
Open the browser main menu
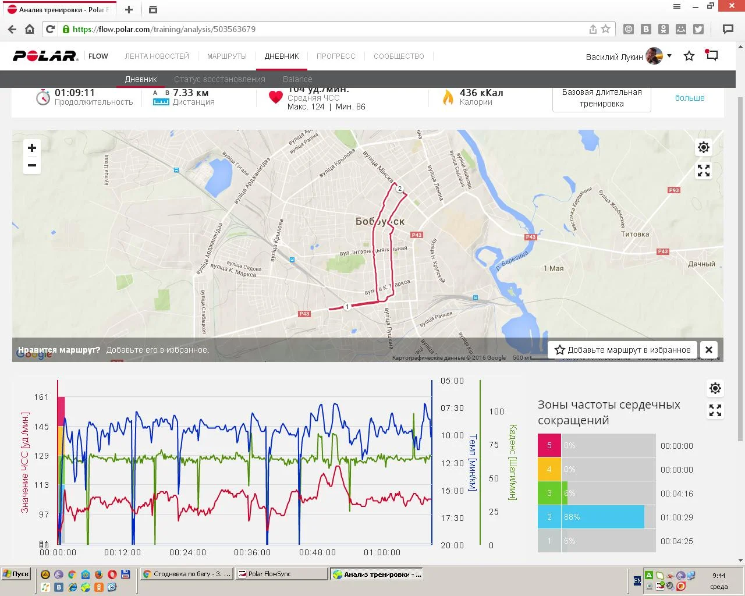point(677,6)
